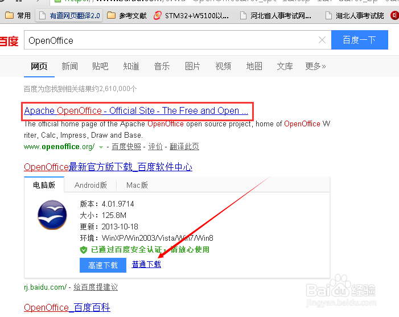Image resolution: width=399 pixels, height=317 pixels.
Task: Click the 高速下载 button
Action: click(103, 265)
